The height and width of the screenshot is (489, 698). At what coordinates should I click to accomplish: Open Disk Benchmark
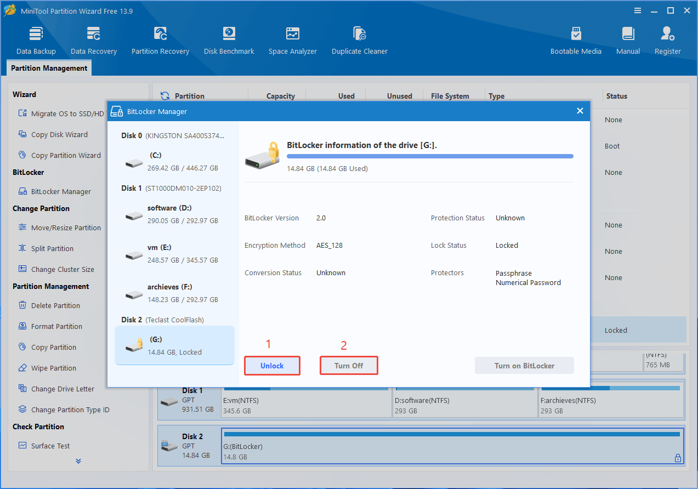tap(229, 41)
